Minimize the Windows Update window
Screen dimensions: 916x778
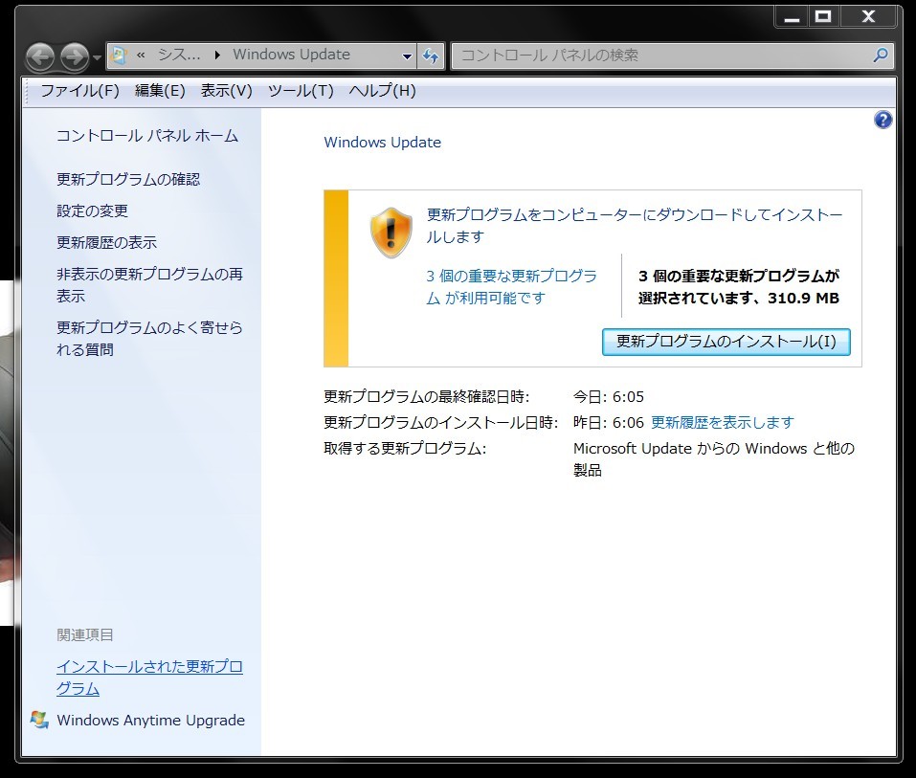pos(793,17)
